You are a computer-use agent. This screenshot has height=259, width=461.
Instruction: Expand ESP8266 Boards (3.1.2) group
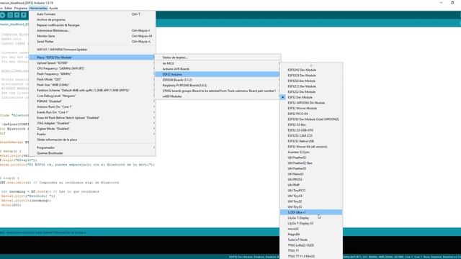(x=218, y=80)
